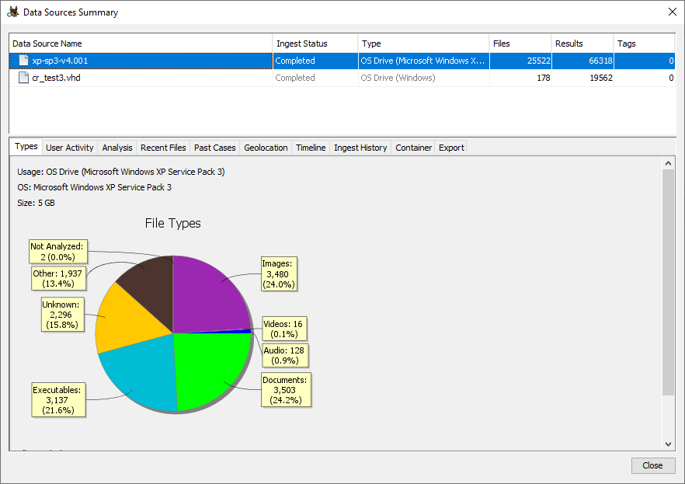Click the green Documents pie slice
685x484 pixels.
coord(214,369)
